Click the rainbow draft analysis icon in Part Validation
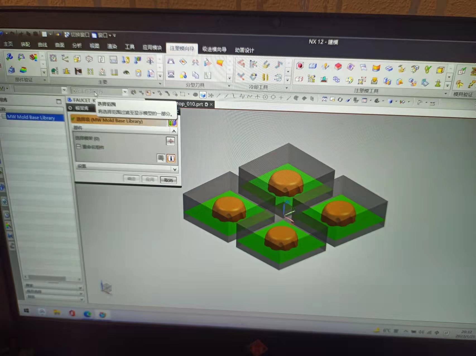The image size is (476, 356). pyautogui.click(x=23, y=70)
